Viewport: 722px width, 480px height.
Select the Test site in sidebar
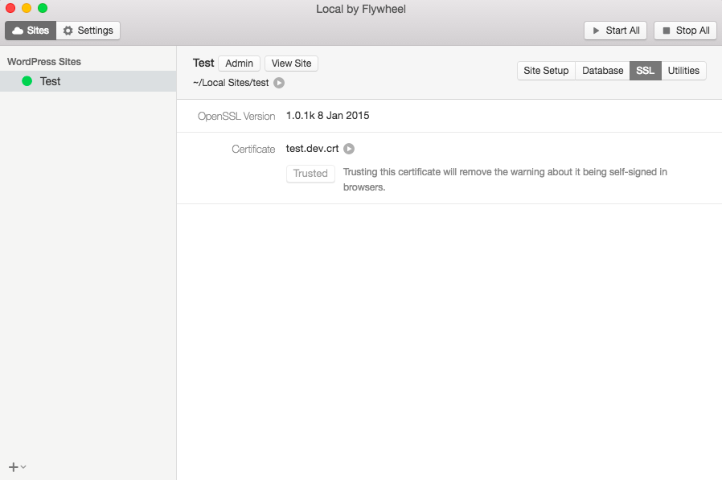tap(88, 81)
